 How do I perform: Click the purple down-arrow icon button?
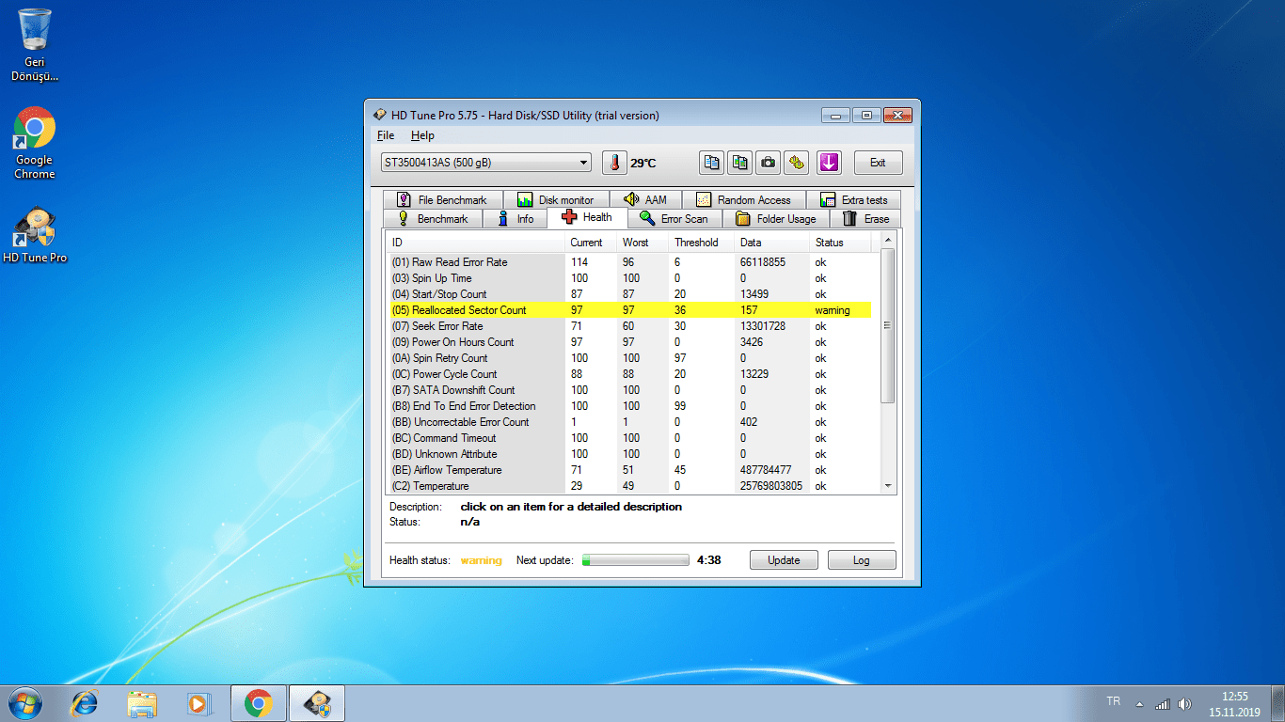829,163
